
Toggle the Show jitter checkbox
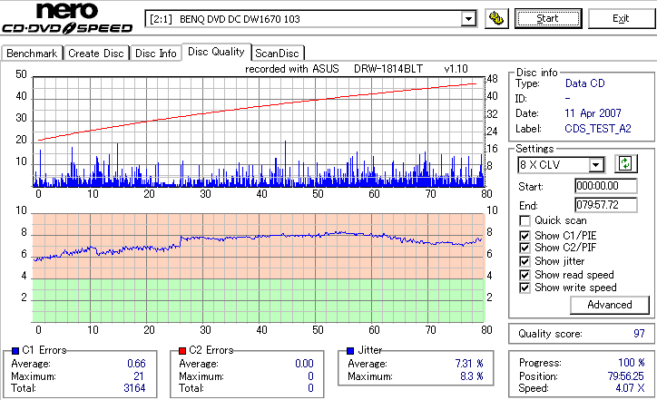pos(525,261)
